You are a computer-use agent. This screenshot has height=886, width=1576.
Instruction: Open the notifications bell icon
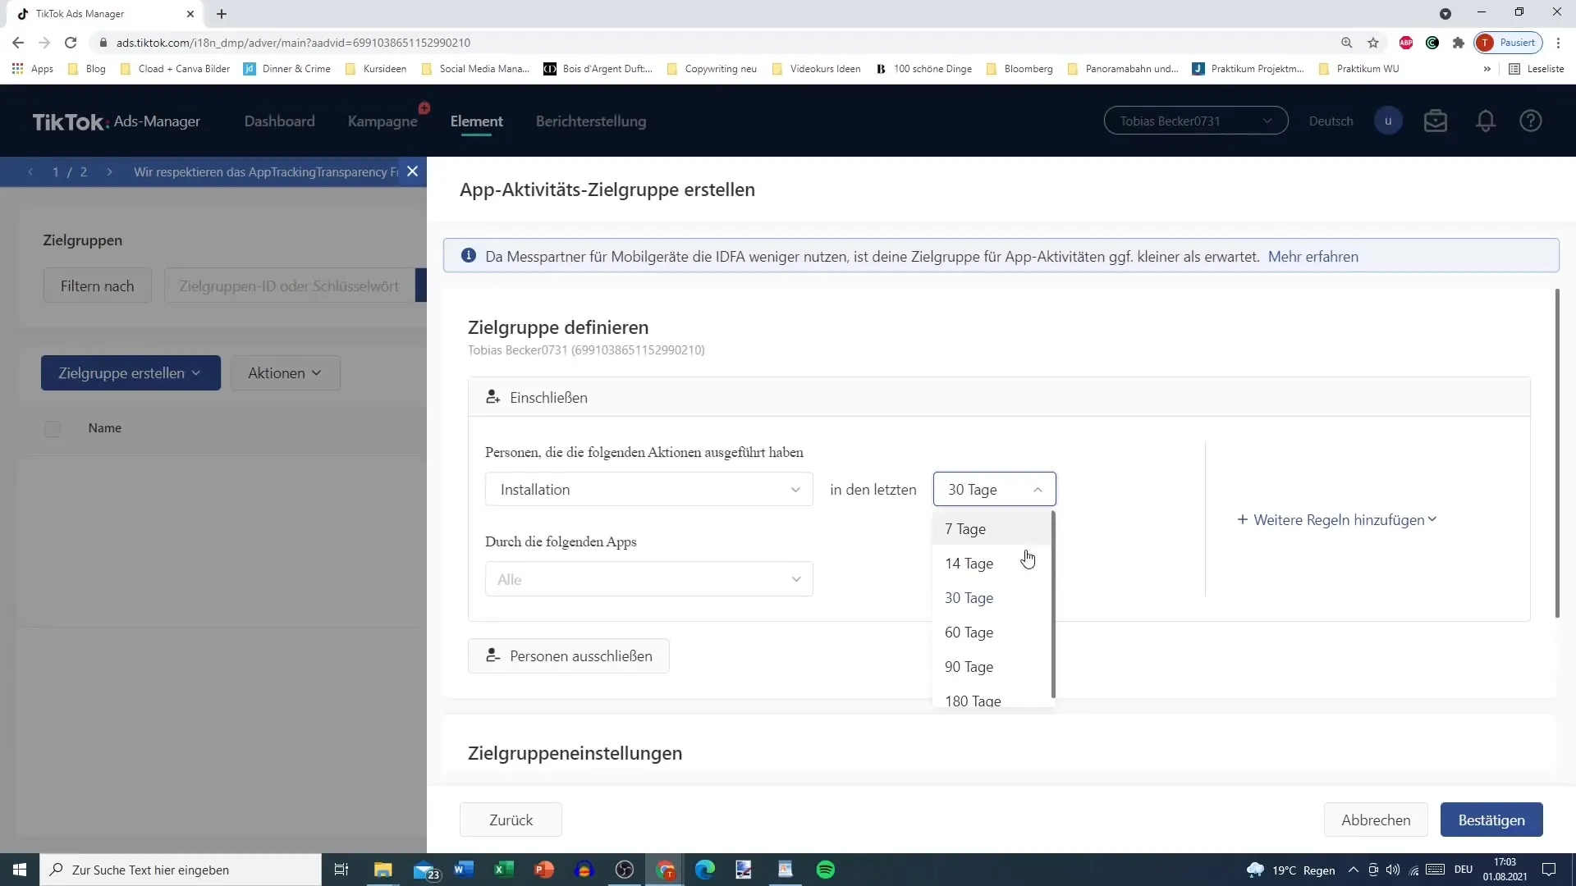click(x=1486, y=121)
